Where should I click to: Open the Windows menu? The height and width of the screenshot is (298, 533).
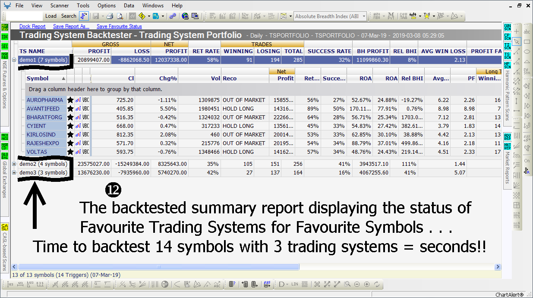[x=153, y=6]
